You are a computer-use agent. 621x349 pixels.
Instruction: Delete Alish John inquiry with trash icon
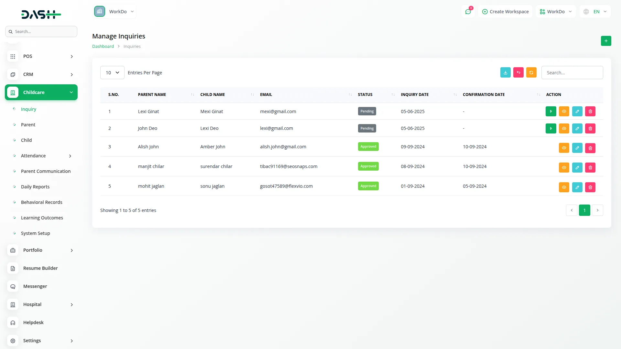pos(590,148)
